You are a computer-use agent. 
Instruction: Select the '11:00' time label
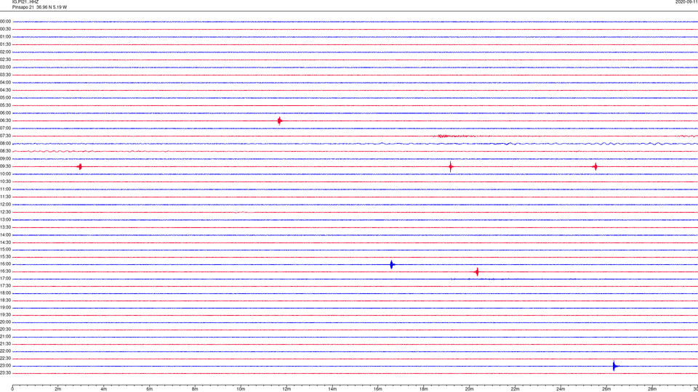point(6,189)
